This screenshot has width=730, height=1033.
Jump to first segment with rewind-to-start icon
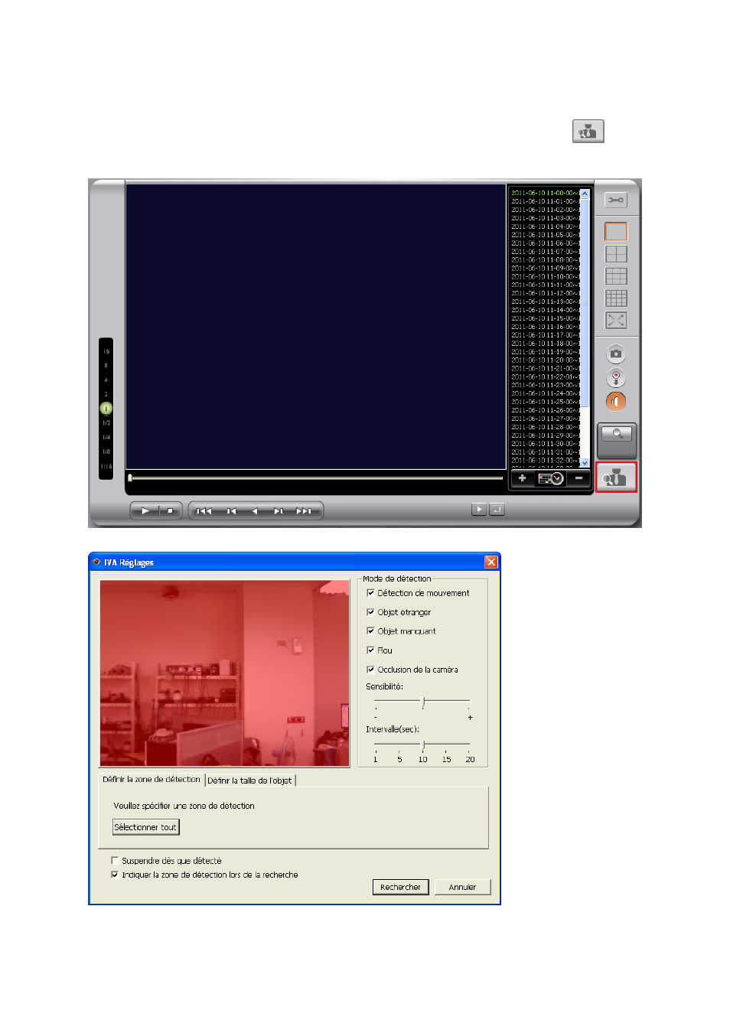204,510
